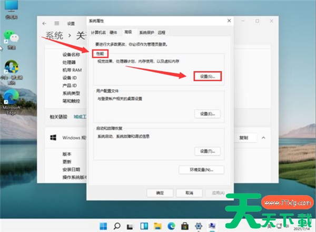Image resolution: width=316 pixels, height=232 pixels.
Task: Open 域或工 related link in Settings
Action: 80,117
